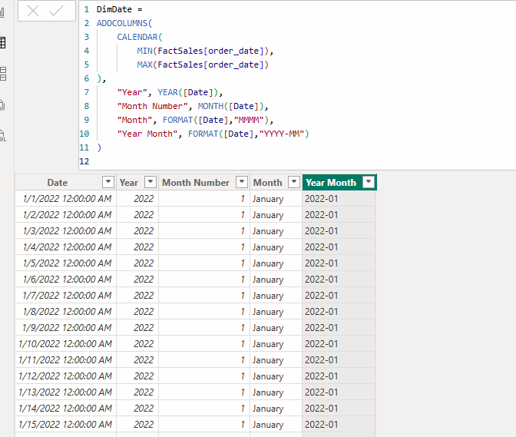Click formula line 1 'DimDate ='
This screenshot has height=437, width=516.
(120, 9)
